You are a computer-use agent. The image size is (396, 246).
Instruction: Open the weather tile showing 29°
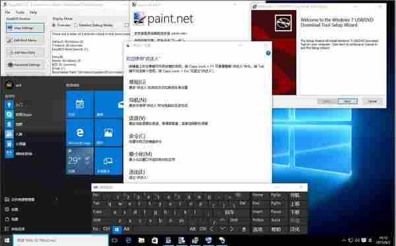(x=80, y=161)
